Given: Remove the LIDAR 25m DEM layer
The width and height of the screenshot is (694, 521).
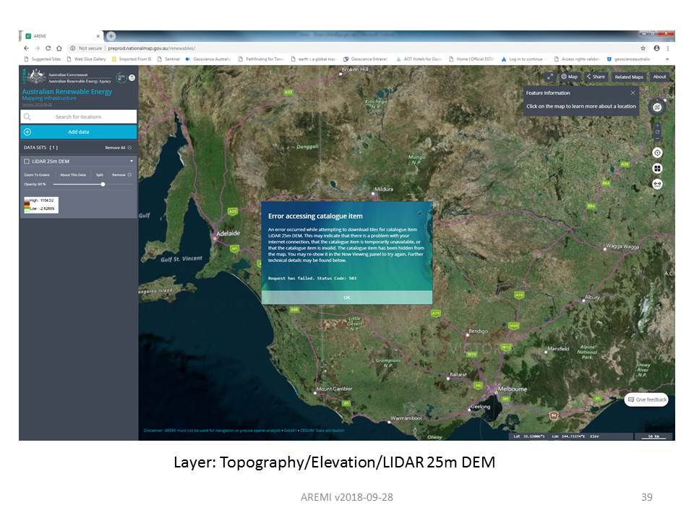Looking at the screenshot, I should tap(121, 175).
